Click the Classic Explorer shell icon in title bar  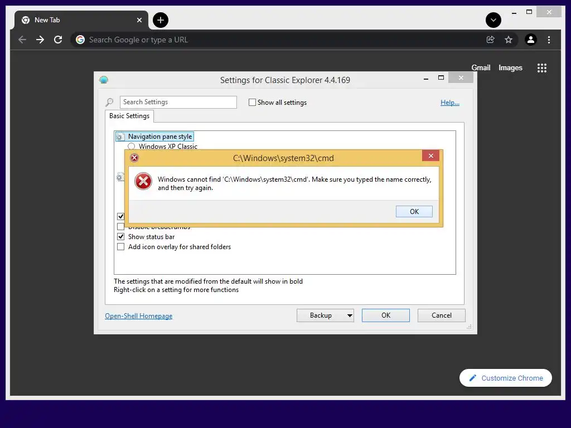[x=103, y=80]
